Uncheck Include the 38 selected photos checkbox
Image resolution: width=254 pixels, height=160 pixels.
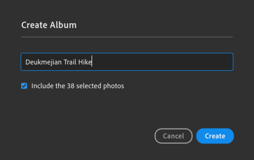point(24,86)
